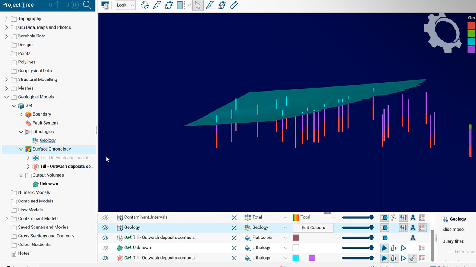Click the draw polyline pencil tool
476x267 pixels.
coord(210,5)
